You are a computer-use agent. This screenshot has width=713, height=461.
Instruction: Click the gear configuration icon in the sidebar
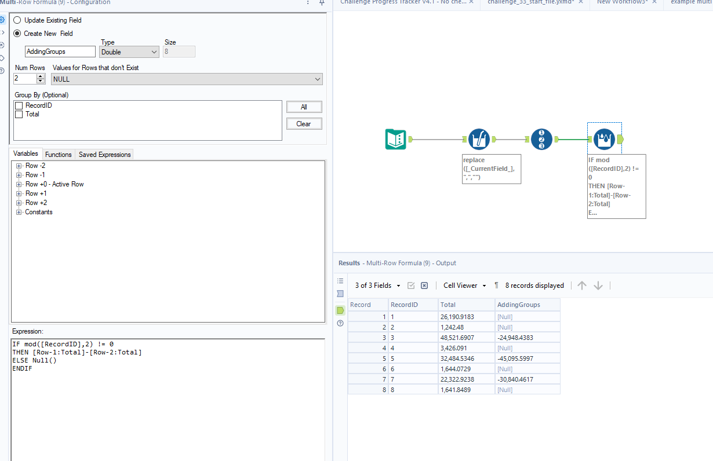click(4, 20)
